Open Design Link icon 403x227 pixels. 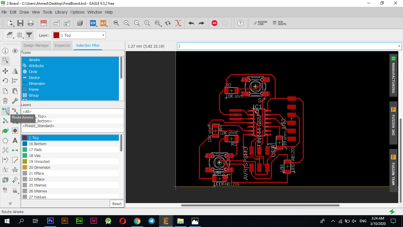[x=260, y=23]
